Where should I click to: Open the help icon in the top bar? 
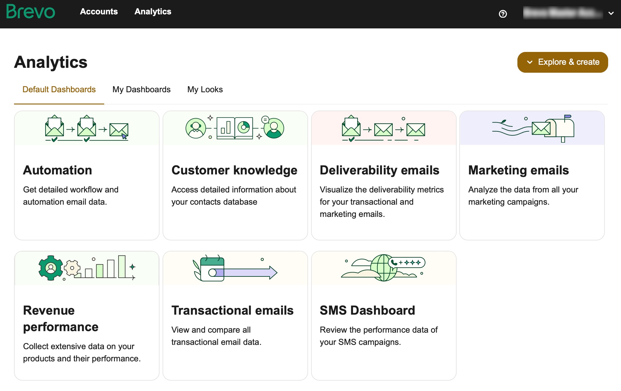(x=503, y=14)
